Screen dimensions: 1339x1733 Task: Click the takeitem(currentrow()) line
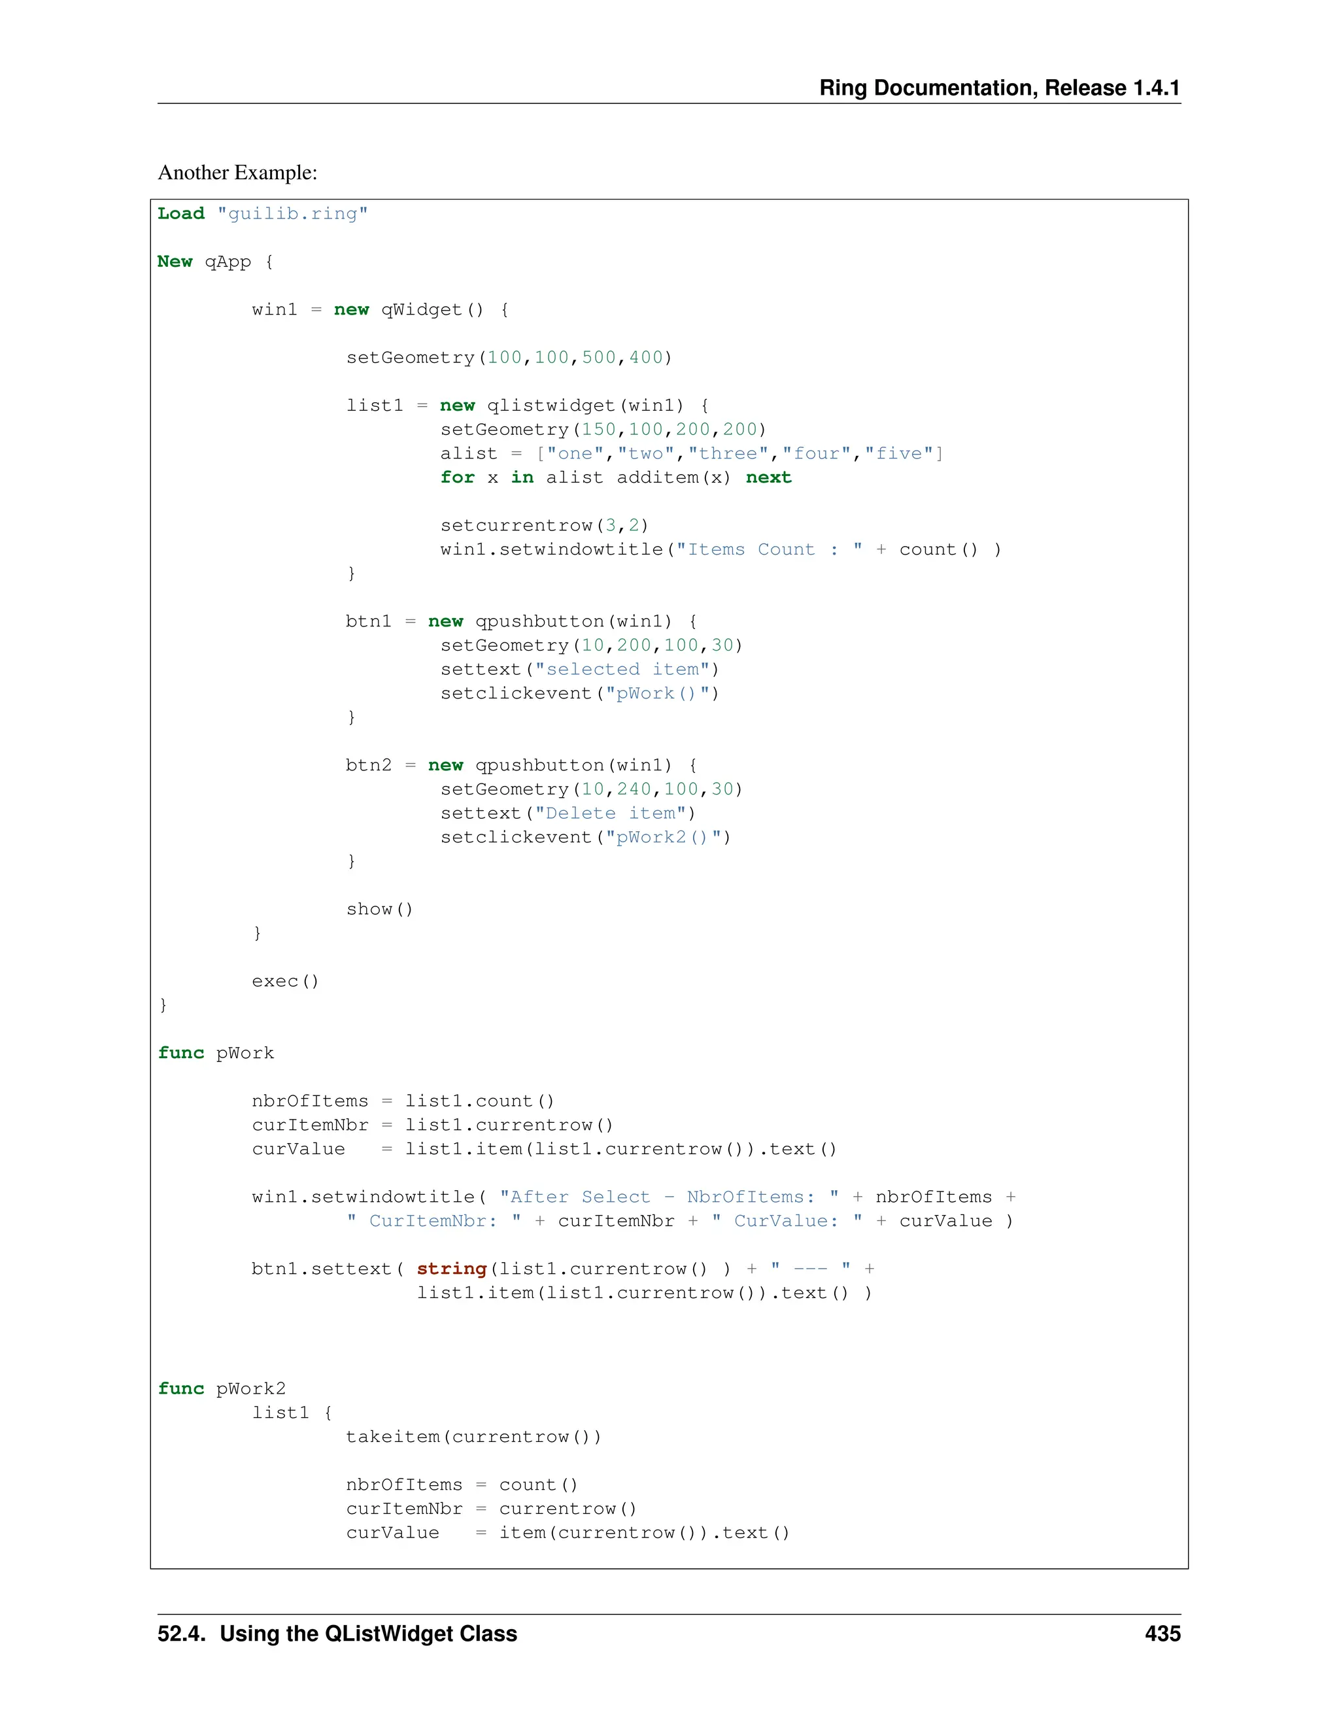473,1437
